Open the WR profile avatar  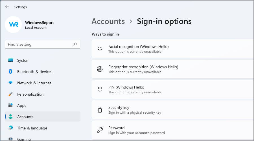click(13, 25)
